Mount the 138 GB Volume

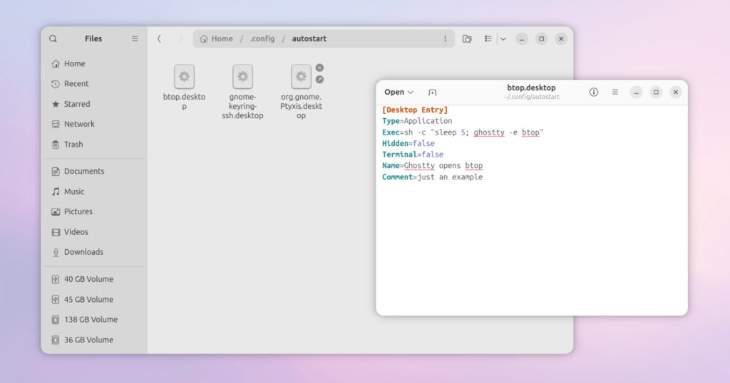click(x=91, y=320)
